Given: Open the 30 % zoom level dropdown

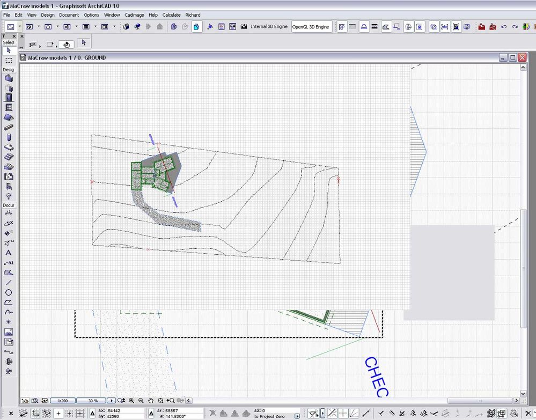Looking at the screenshot, I should (90, 400).
